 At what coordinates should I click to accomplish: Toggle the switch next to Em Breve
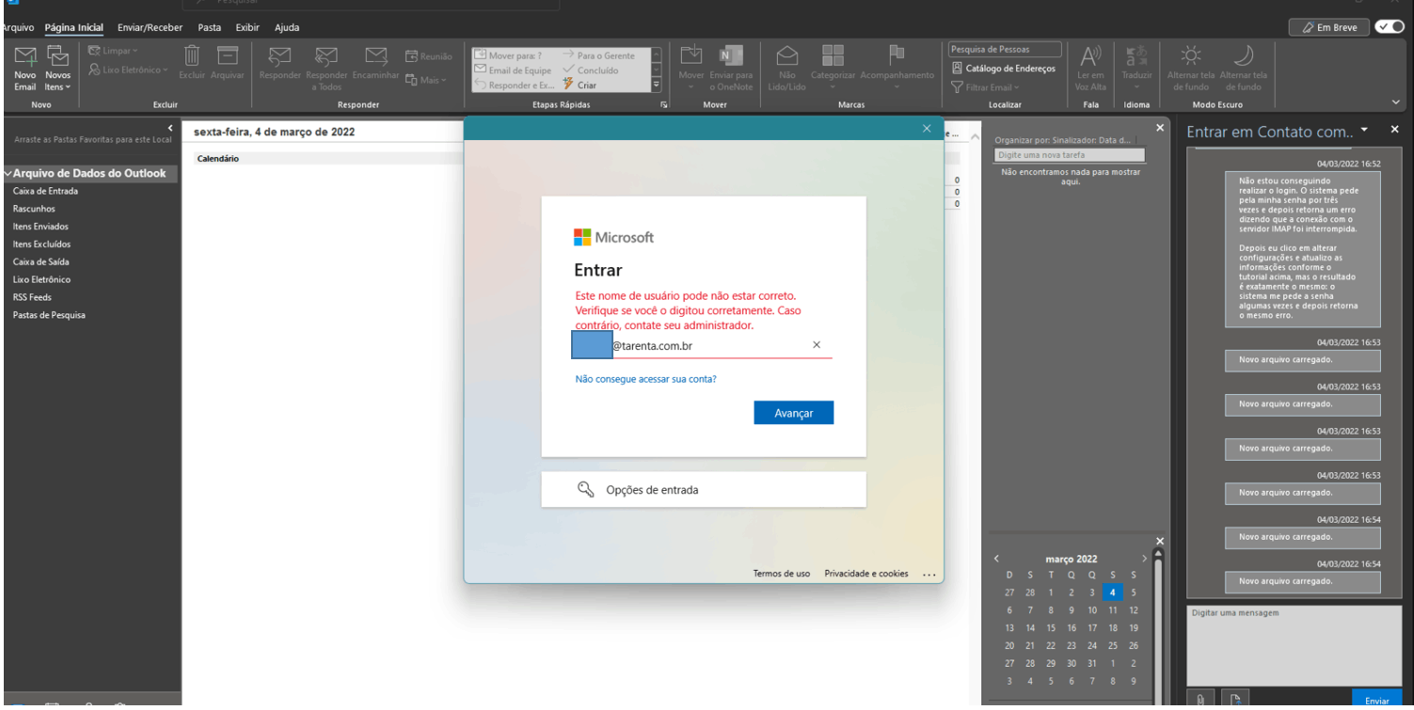(1391, 27)
